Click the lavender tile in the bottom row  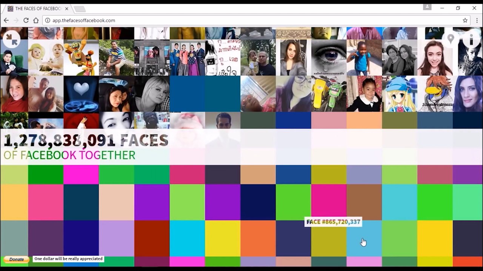(x=116, y=238)
